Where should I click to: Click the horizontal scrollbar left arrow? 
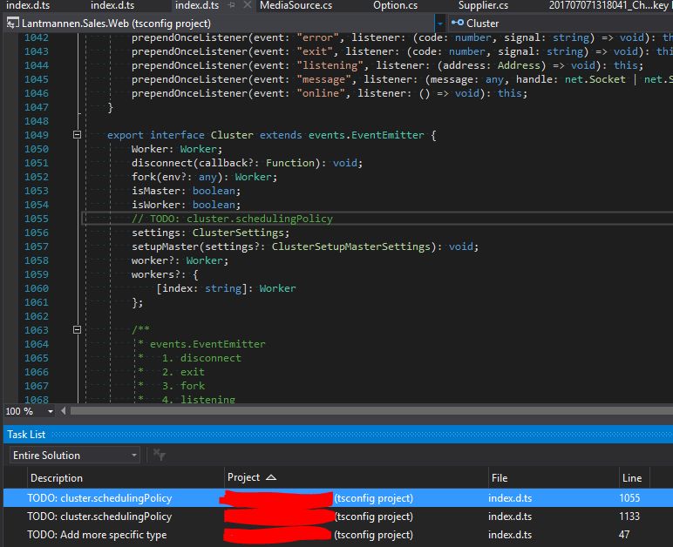[64, 411]
